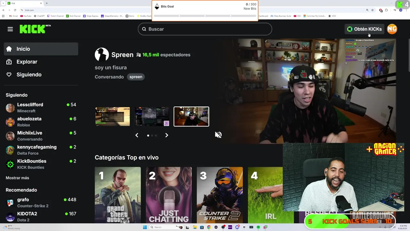Open the Chrome extensions puzzle icon
The height and width of the screenshot is (231, 410).
(386, 10)
